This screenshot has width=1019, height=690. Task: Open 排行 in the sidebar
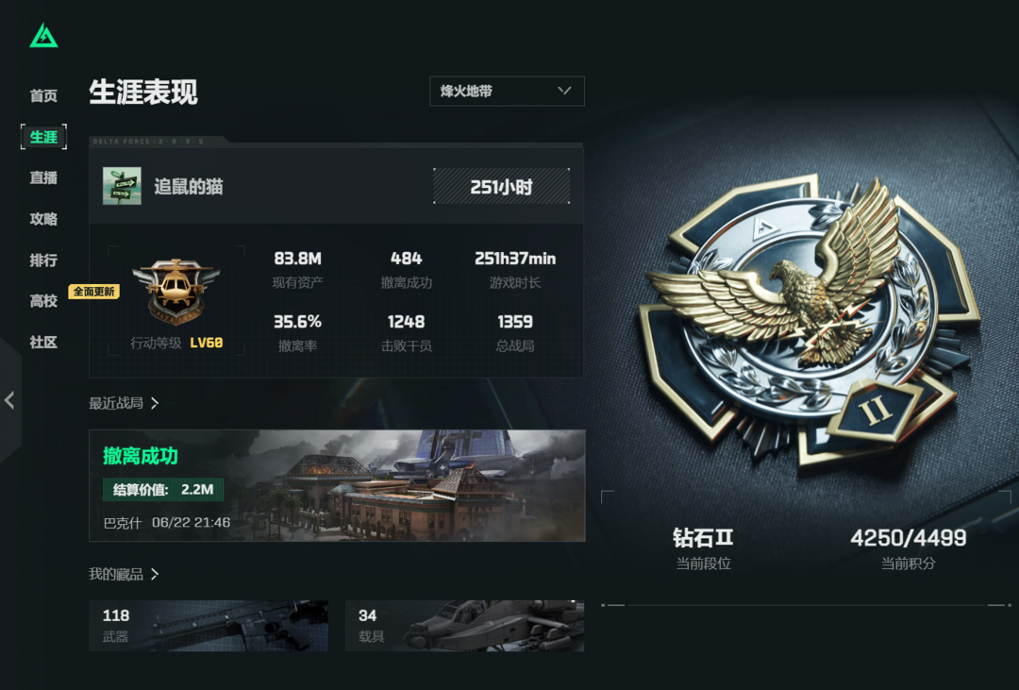tap(43, 261)
